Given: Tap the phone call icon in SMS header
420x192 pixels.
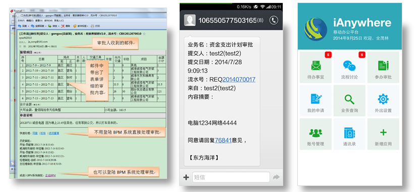Looking at the screenshot, I should click(x=274, y=20).
